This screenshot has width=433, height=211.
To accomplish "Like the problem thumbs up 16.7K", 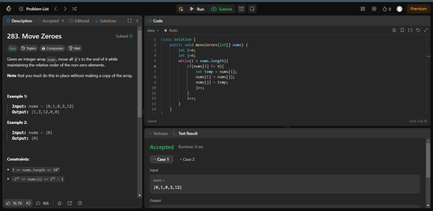I will click(x=15, y=203).
